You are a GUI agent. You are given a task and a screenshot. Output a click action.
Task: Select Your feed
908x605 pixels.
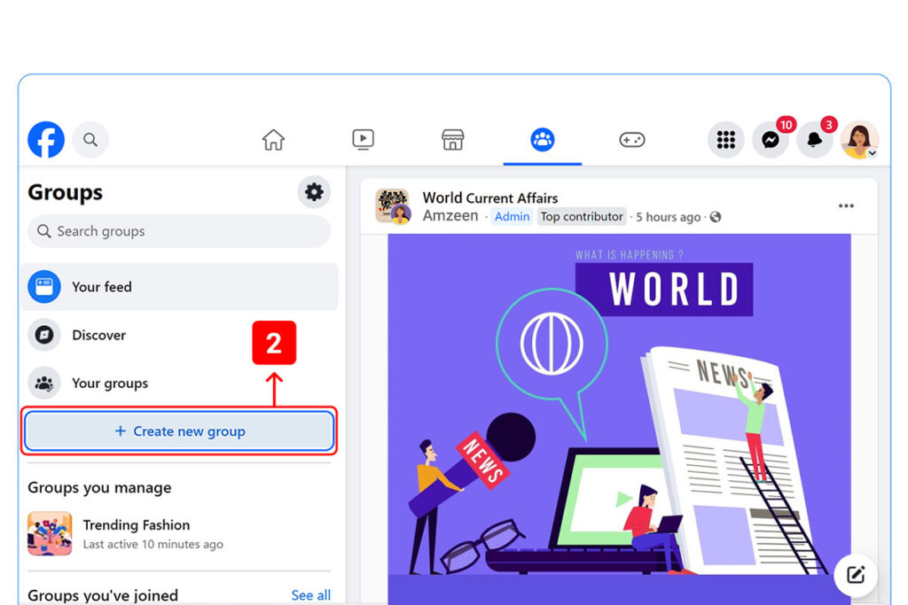(179, 287)
